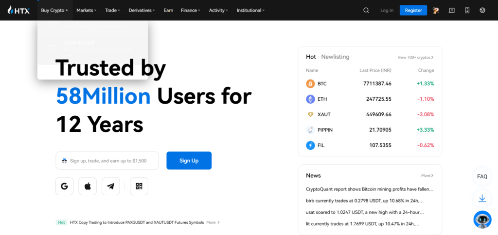
Task: Open the robot chat assistant
Action: [x=482, y=220]
